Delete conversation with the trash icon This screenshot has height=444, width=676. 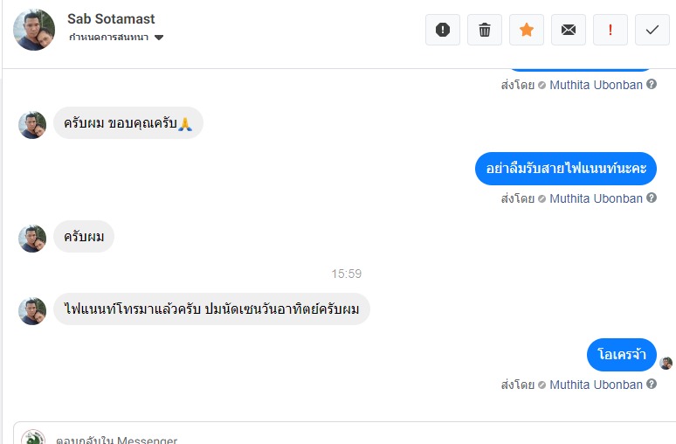pos(485,30)
